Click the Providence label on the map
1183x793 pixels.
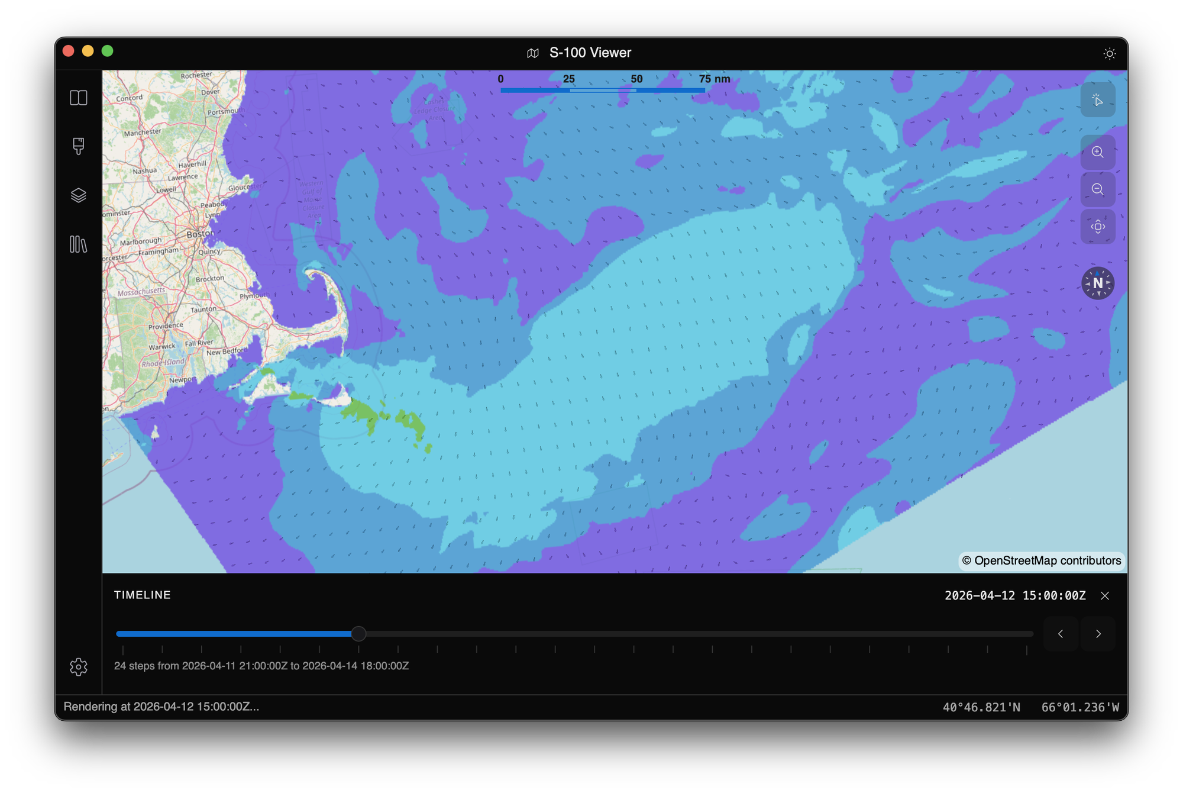point(166,326)
